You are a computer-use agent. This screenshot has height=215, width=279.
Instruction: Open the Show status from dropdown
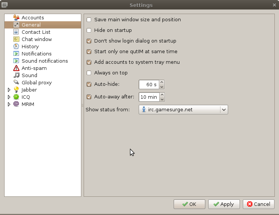183,109
